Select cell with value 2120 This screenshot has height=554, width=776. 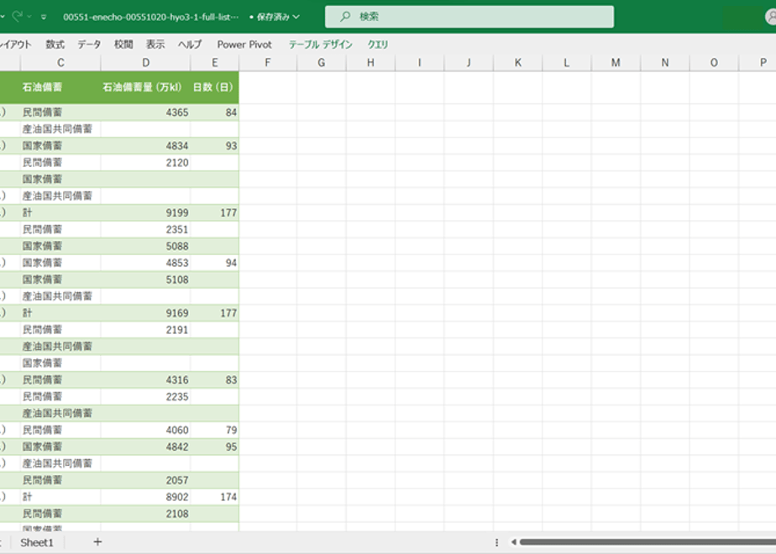145,163
